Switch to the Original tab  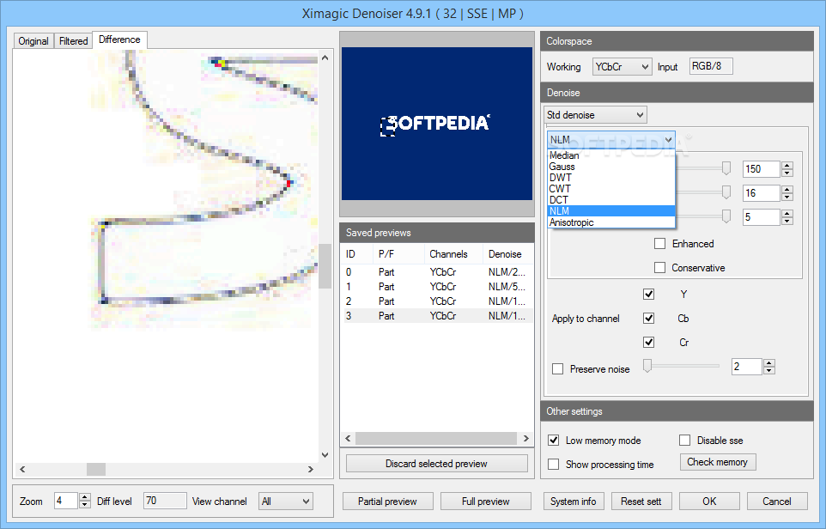coord(33,40)
